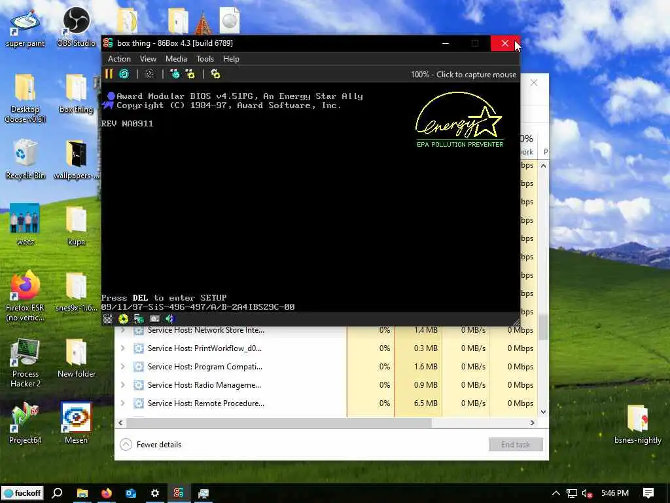Click the computer-shaped icon in 86Box status bar
670x503 pixels.
(139, 319)
